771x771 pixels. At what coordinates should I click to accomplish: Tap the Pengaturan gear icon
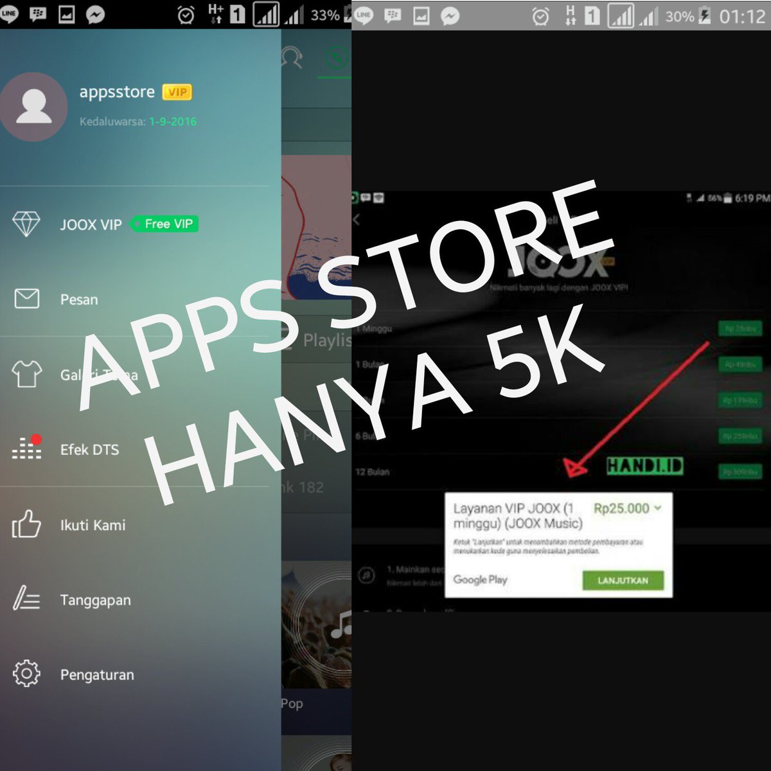click(x=26, y=674)
